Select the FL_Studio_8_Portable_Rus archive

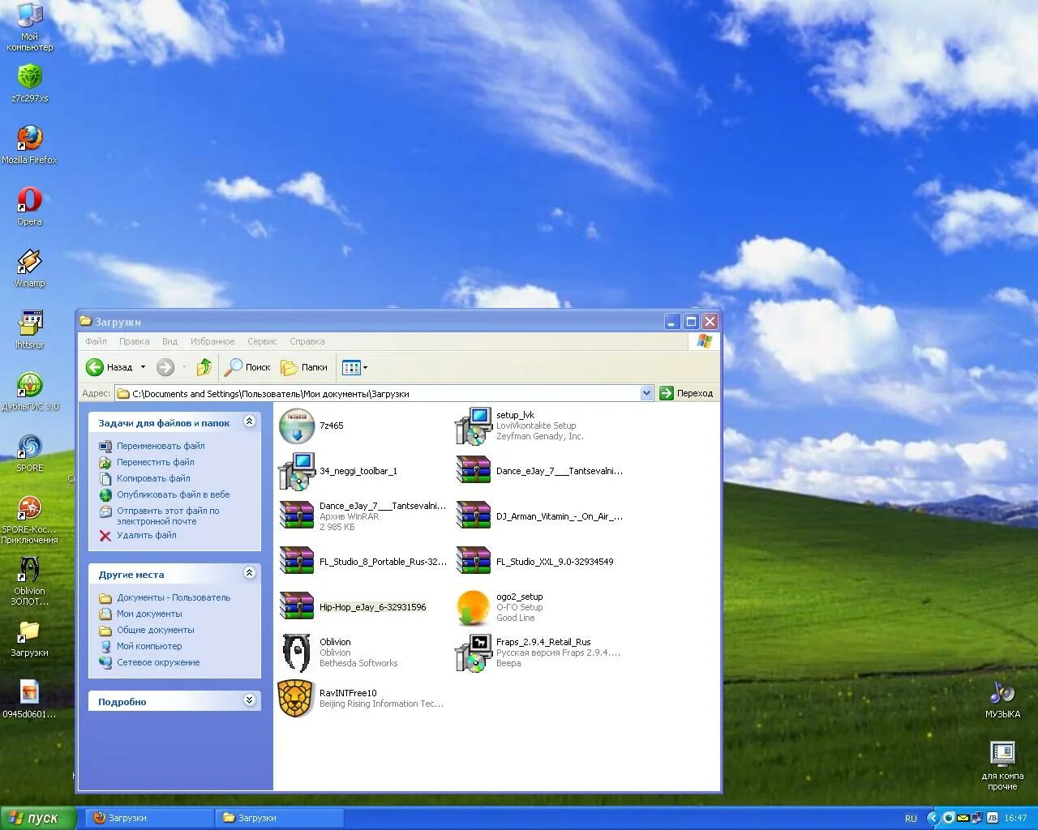tap(362, 562)
